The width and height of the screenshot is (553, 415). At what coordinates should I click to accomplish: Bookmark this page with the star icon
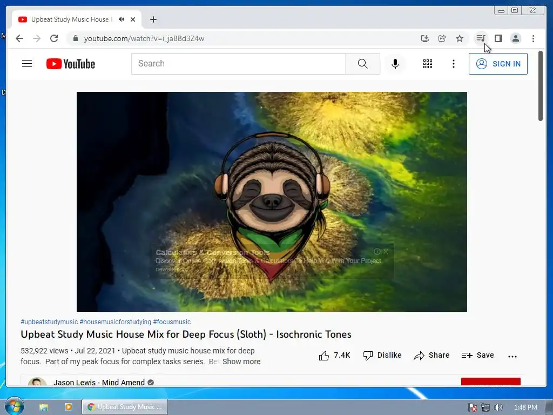460,38
